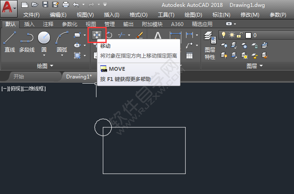The image size is (294, 194).
Task: Click the [俯视] view control
Action: point(15,89)
